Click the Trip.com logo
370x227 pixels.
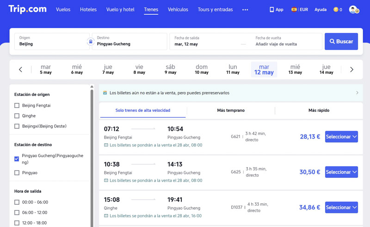[28, 9]
